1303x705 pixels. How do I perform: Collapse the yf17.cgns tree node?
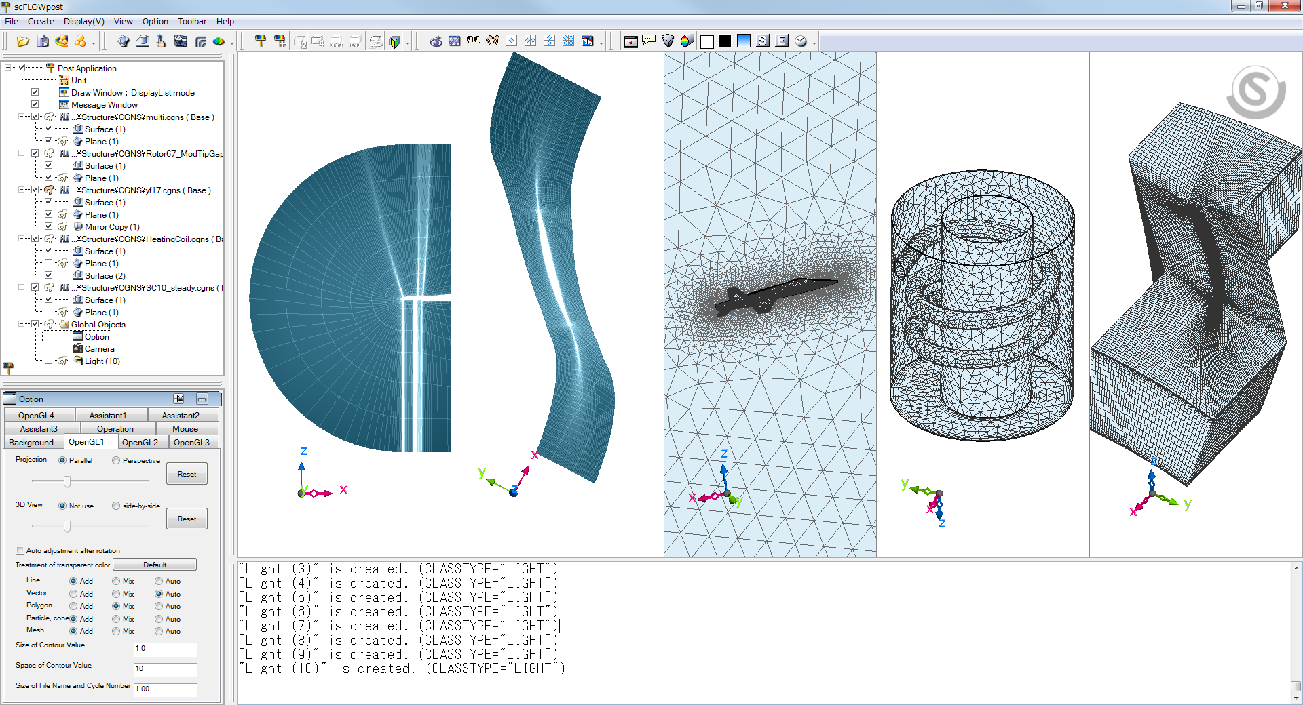[22, 190]
